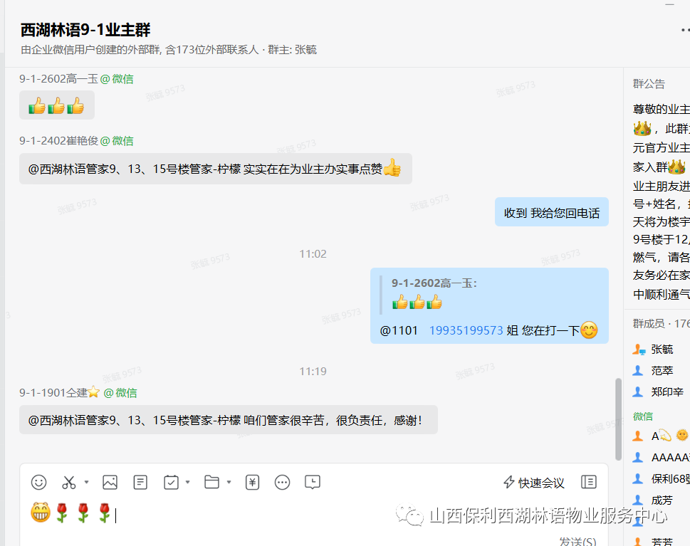
Task: Select the scissors screenshot tool
Action: 68,482
